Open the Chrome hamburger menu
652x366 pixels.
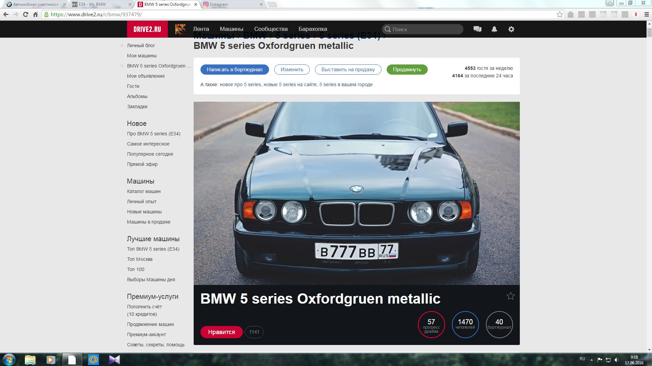(x=647, y=15)
